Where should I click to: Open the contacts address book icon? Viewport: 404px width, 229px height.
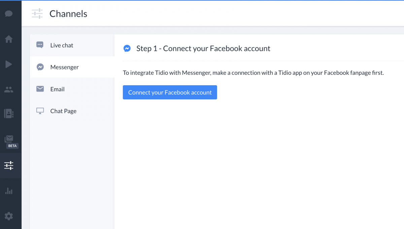tap(9, 113)
